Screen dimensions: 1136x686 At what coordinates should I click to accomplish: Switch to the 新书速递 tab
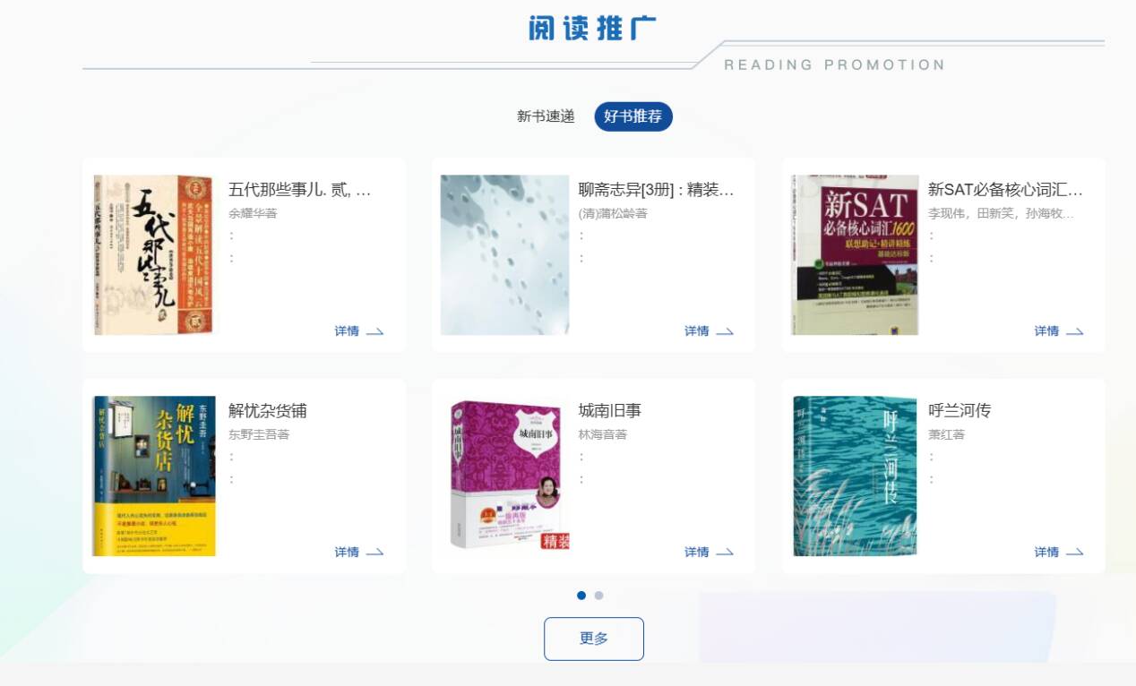[x=546, y=116]
